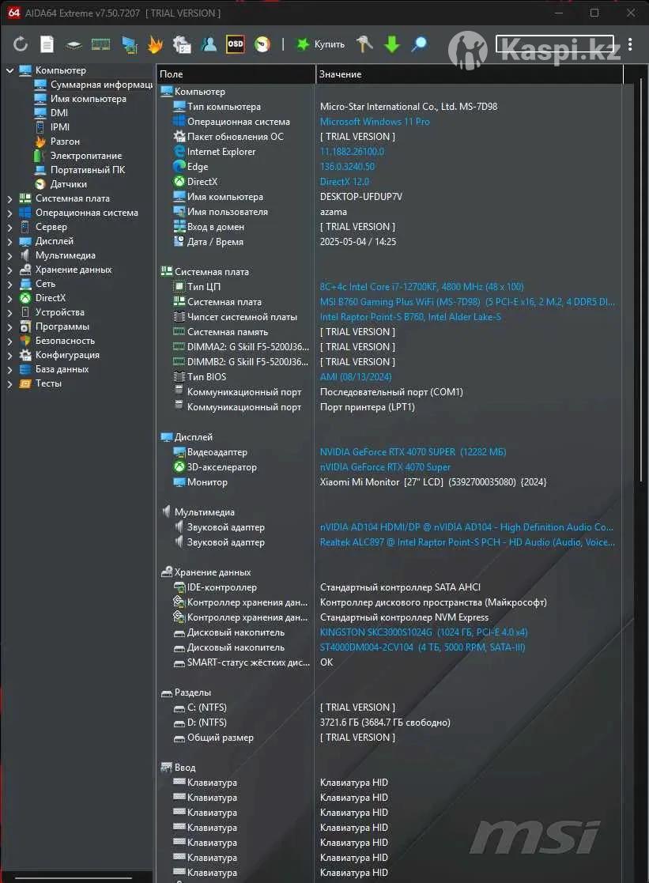Click the hammer tools icon
Screen dimensions: 649x883
tap(364, 44)
